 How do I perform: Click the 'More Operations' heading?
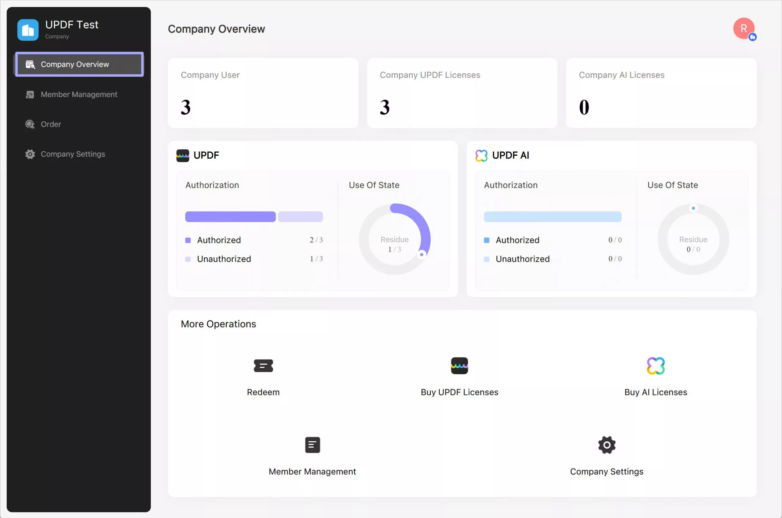(x=218, y=324)
